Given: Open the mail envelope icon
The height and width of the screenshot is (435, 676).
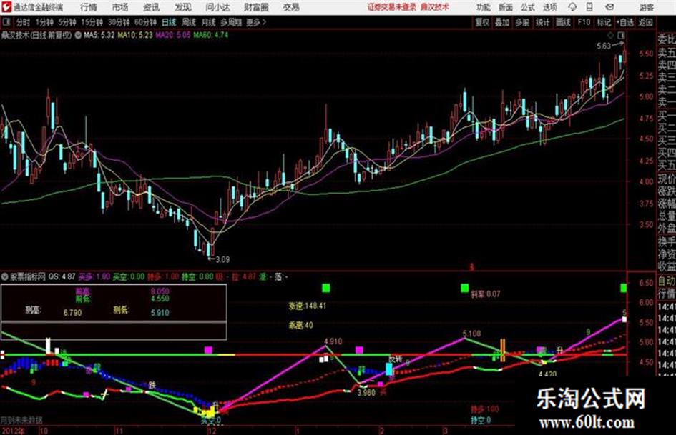Looking at the screenshot, I should (609, 7).
